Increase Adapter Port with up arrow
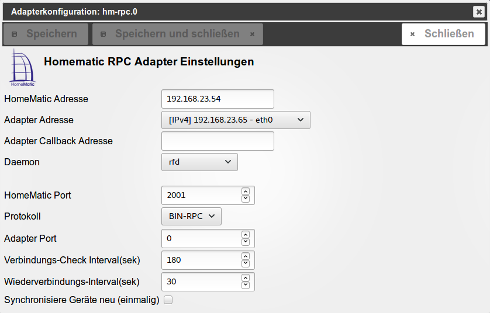This screenshot has width=490, height=313. click(x=246, y=235)
